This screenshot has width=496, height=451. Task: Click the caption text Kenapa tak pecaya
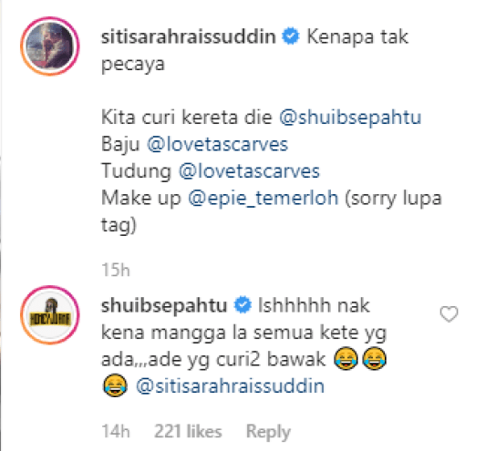tap(254, 51)
